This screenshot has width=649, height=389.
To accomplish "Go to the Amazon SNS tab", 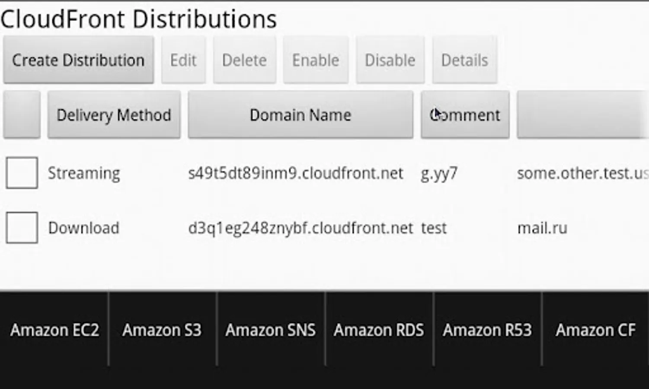I will coord(271,330).
